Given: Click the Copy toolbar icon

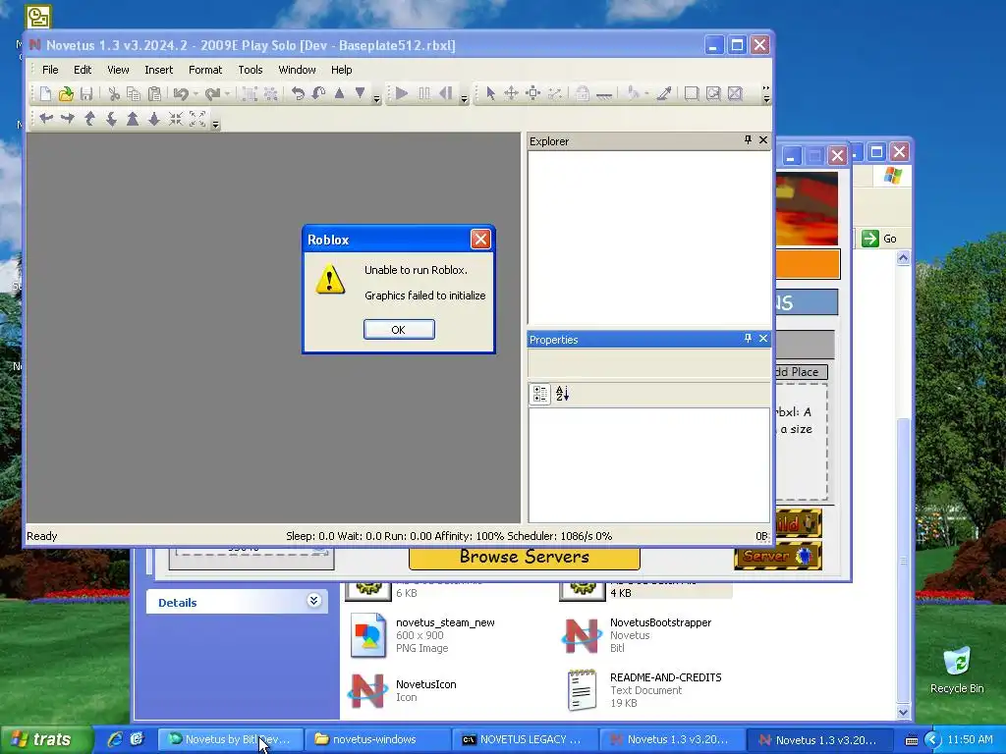Looking at the screenshot, I should 134,93.
